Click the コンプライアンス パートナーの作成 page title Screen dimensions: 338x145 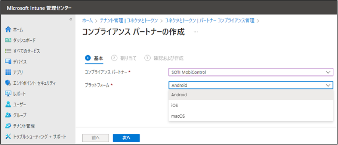tap(134, 32)
